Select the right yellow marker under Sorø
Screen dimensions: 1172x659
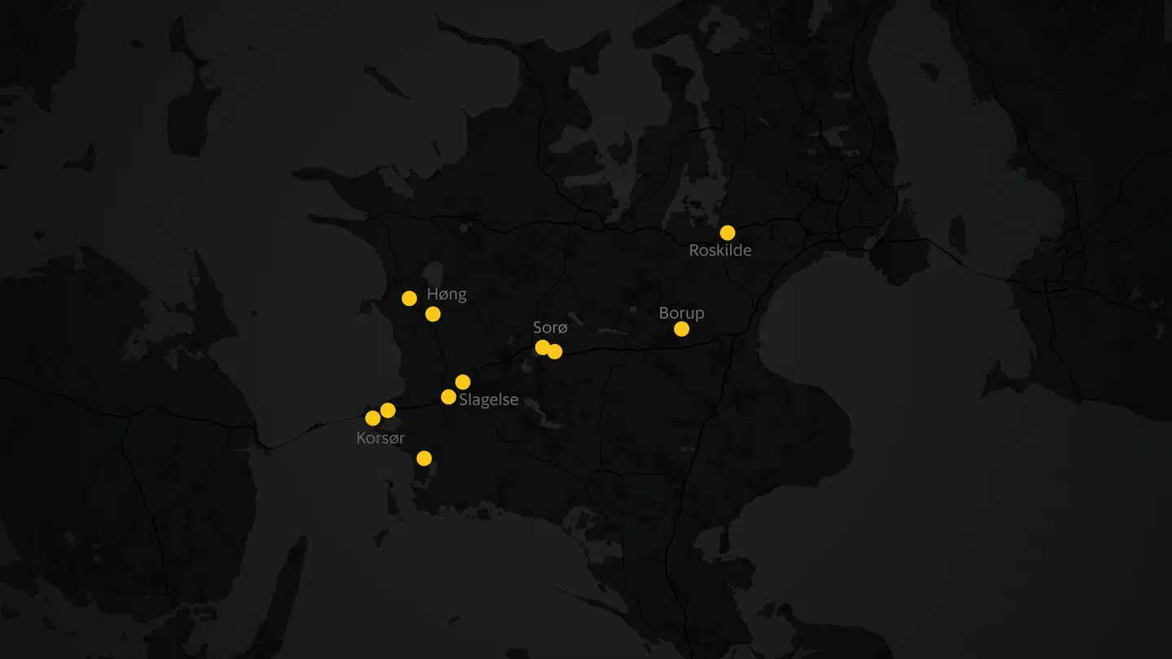(554, 351)
